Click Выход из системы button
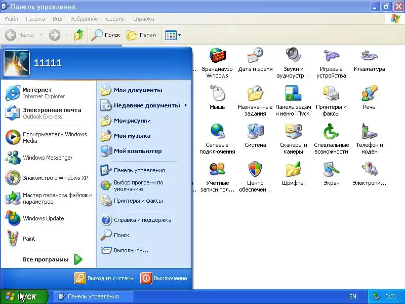The height and width of the screenshot is (304, 405). click(104, 278)
